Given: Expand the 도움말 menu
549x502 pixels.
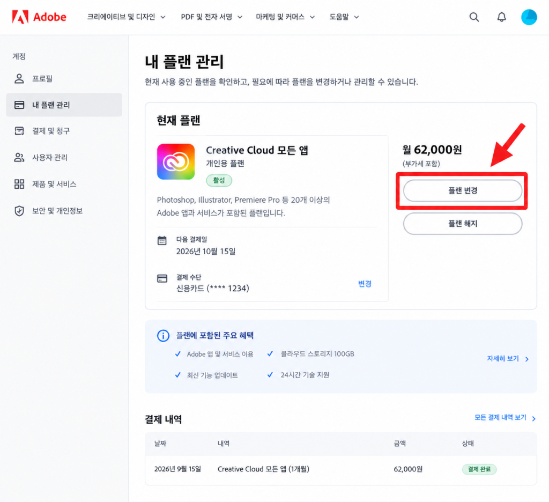Looking at the screenshot, I should point(344,17).
